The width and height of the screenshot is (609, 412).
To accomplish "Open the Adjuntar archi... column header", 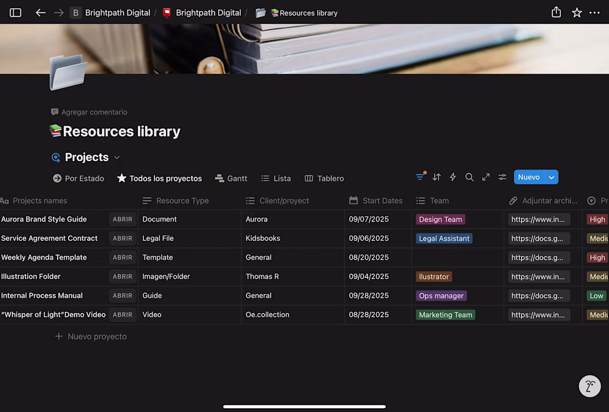I will pyautogui.click(x=543, y=201).
